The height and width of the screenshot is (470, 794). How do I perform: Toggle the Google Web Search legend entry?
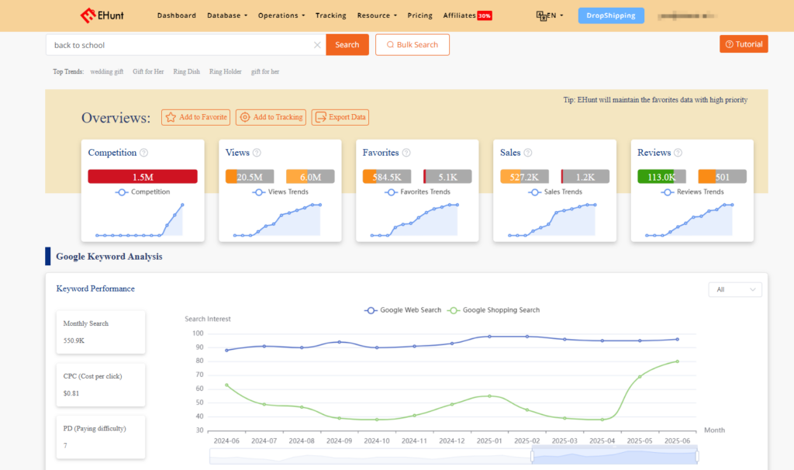[403, 309]
